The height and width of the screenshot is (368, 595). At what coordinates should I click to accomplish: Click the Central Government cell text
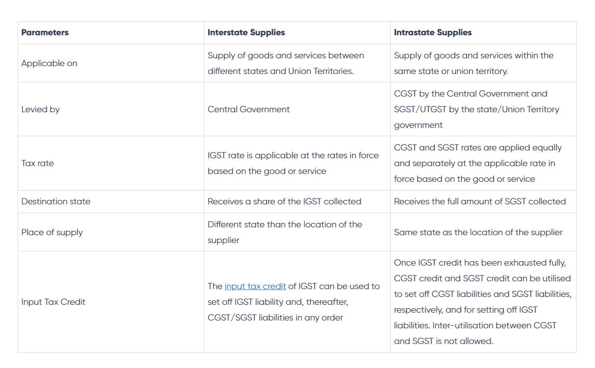tap(248, 109)
